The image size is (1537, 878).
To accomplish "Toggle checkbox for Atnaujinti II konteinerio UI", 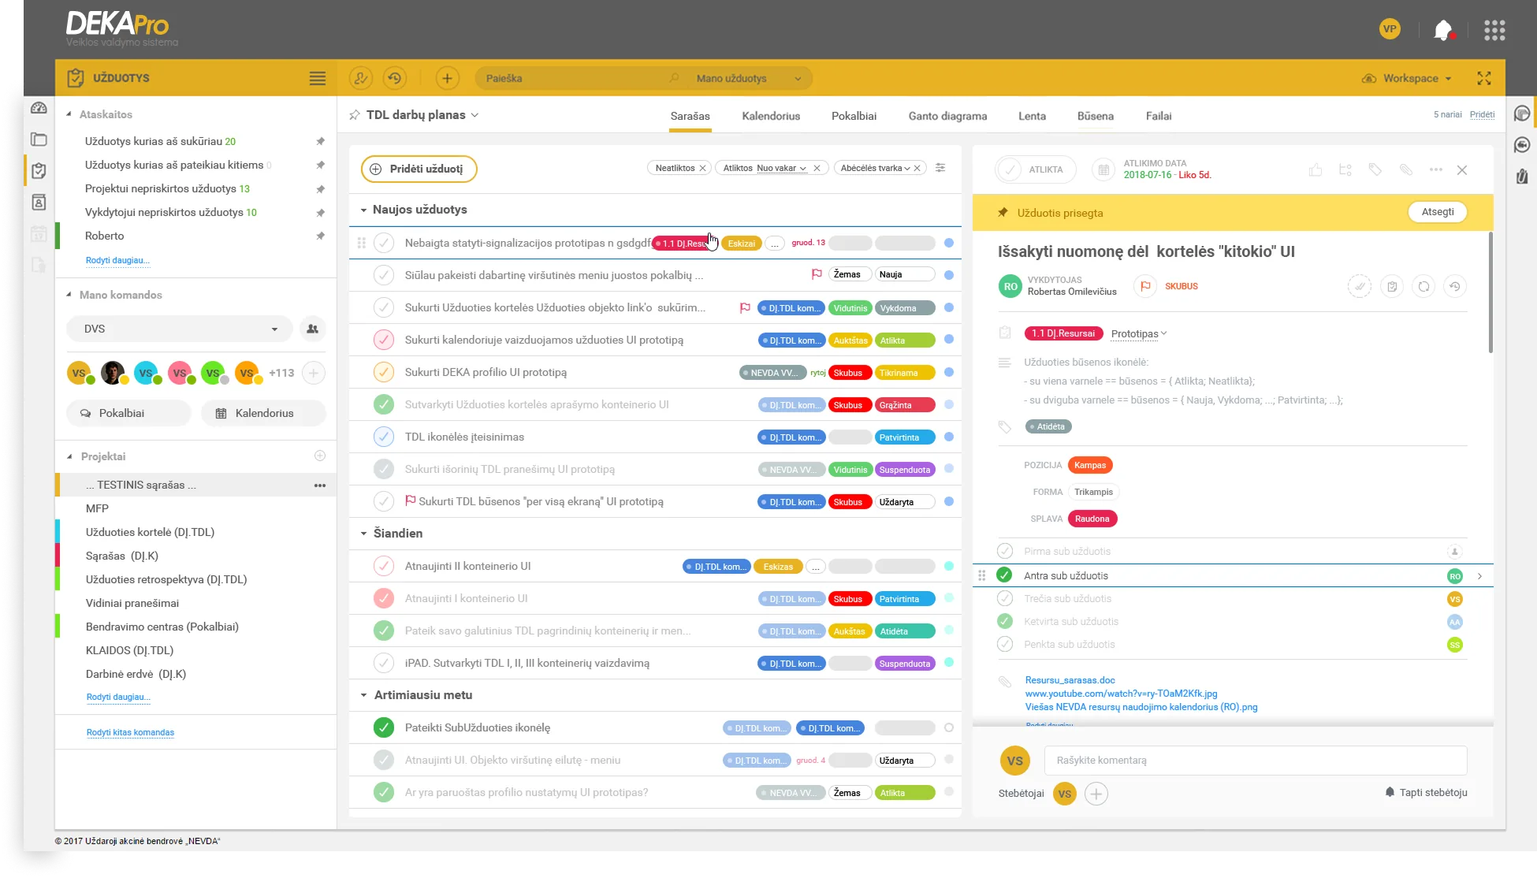I will pos(384,566).
